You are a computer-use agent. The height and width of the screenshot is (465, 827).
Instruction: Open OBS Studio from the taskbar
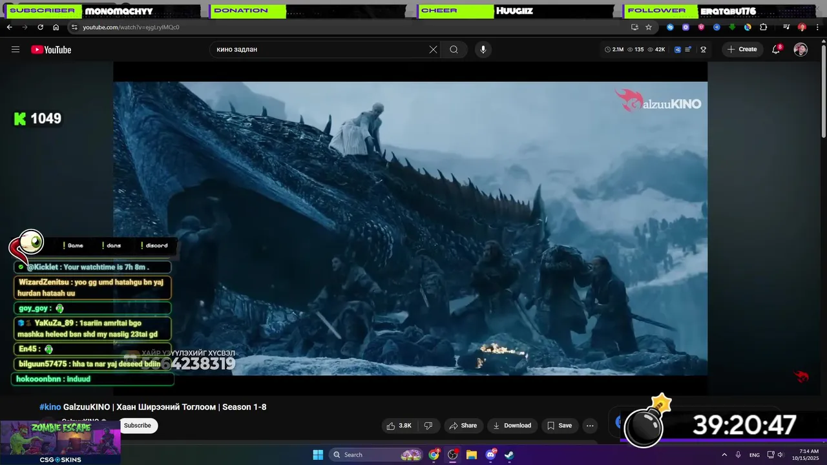(x=453, y=455)
